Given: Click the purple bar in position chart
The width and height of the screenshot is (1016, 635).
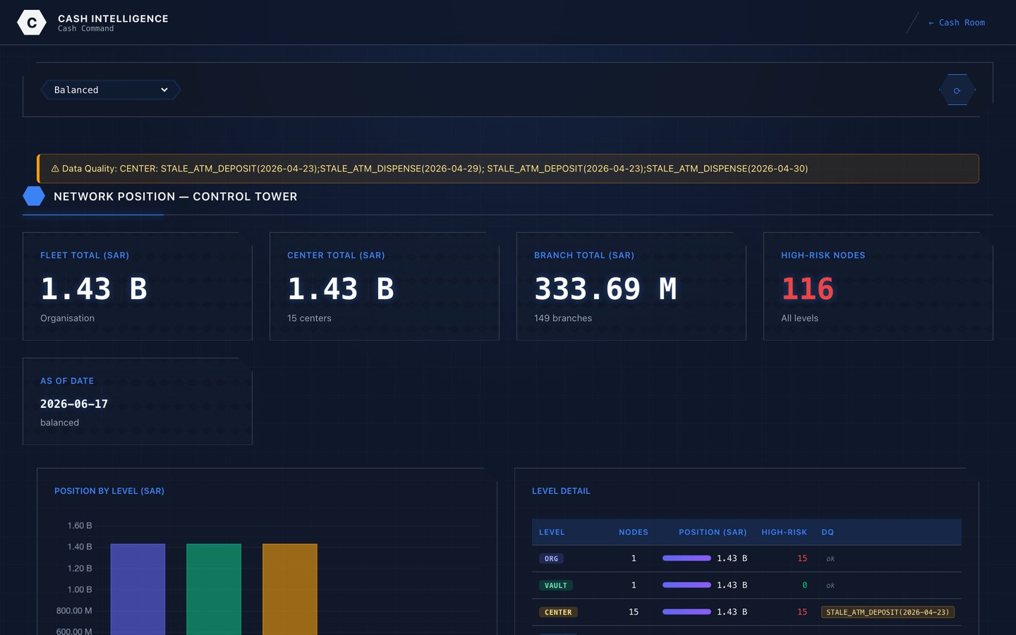Looking at the screenshot, I should click(138, 589).
